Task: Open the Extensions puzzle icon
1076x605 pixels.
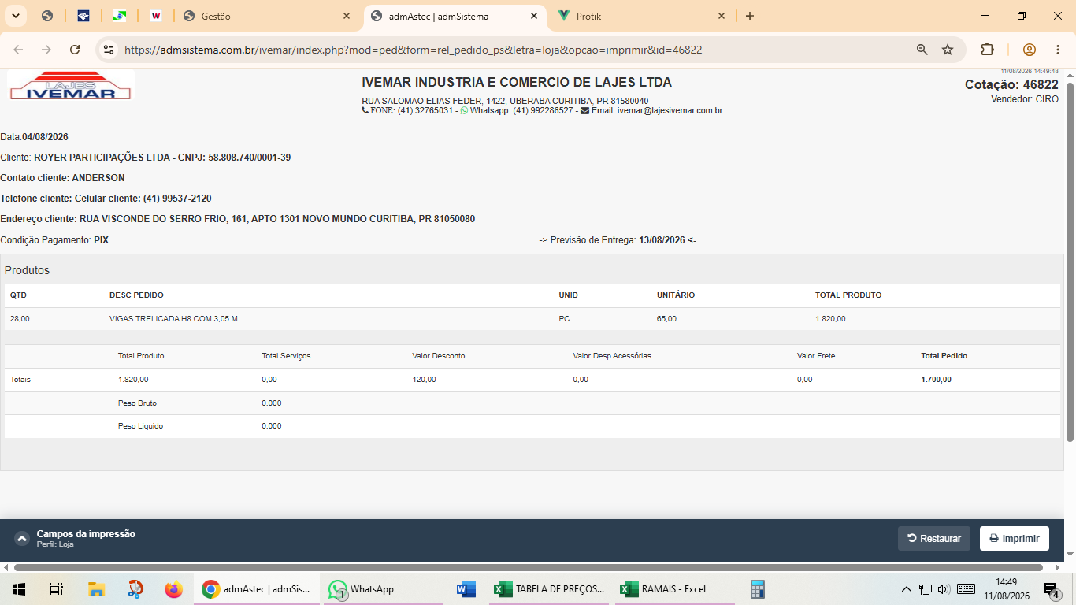Action: tap(987, 50)
